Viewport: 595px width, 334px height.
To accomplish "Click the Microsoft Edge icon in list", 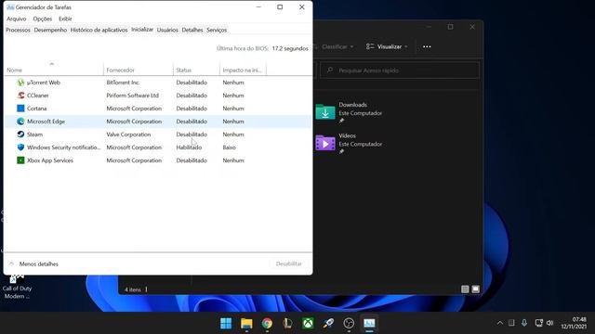I will coord(20,122).
